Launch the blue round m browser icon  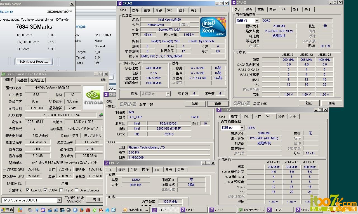(x=75, y=210)
